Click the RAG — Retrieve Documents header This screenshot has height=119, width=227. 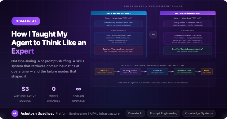118,13
